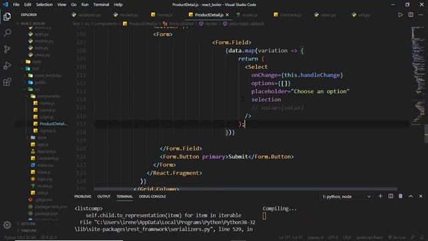
Task: Open the Go menu
Action: tap(74, 5)
